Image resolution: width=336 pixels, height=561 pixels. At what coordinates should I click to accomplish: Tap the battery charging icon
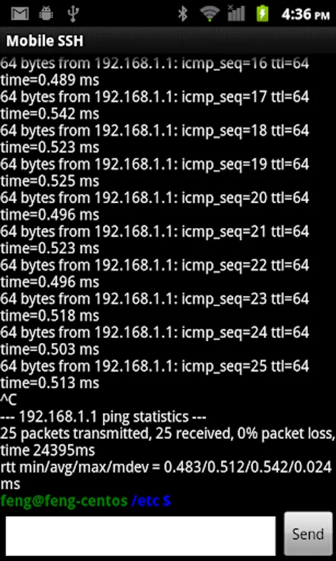click(263, 14)
